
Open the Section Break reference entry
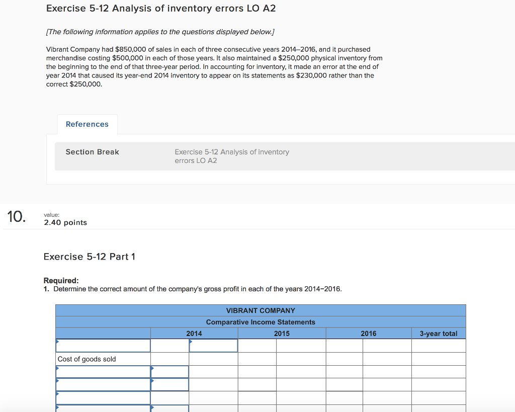point(92,151)
